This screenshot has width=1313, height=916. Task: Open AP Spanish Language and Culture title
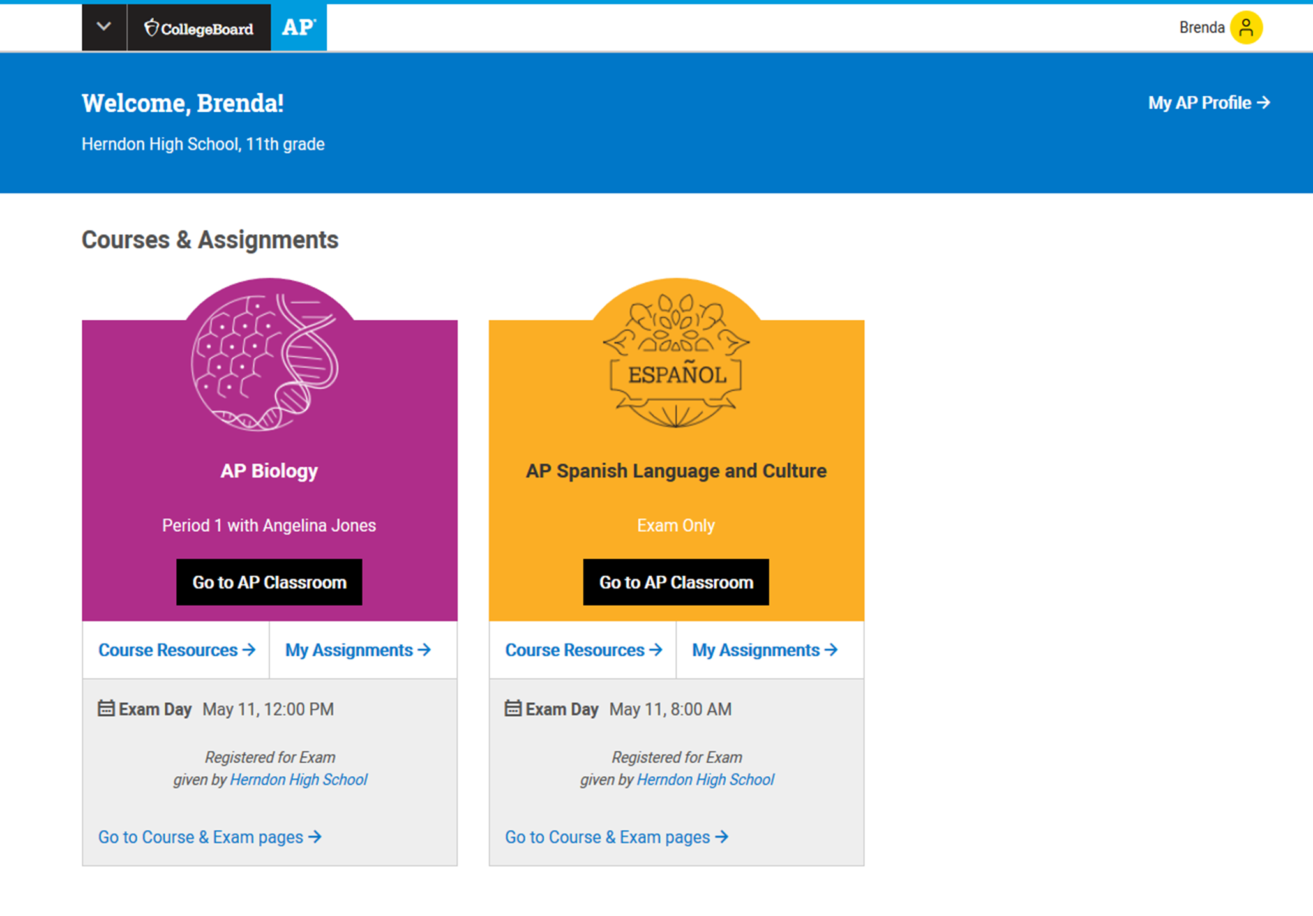point(676,471)
